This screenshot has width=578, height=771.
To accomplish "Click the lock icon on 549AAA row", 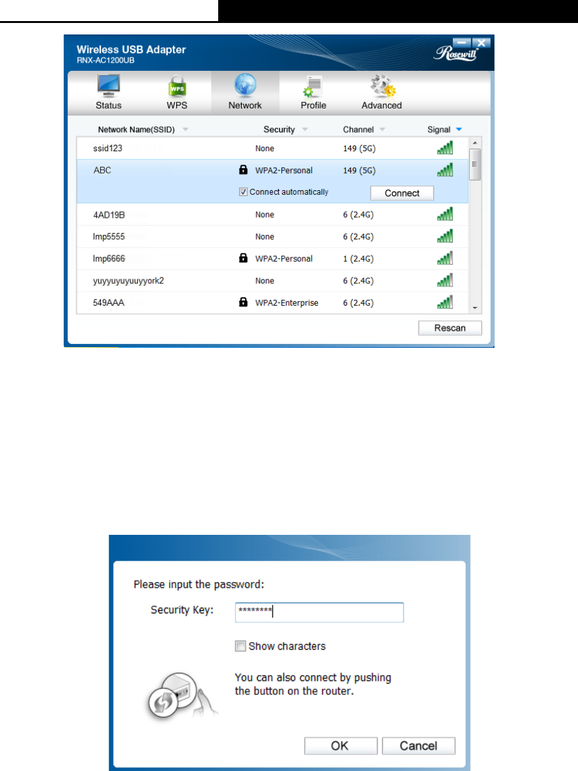I will click(242, 303).
